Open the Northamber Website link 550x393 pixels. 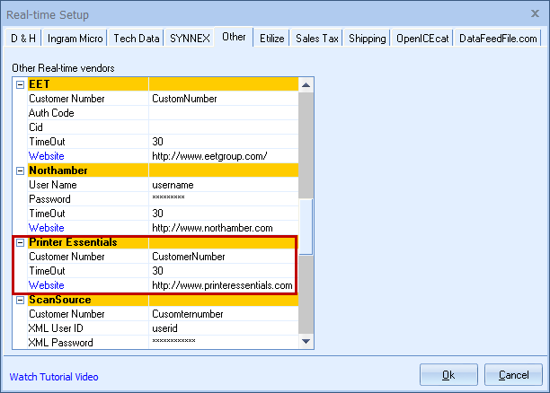pyautogui.click(x=47, y=228)
